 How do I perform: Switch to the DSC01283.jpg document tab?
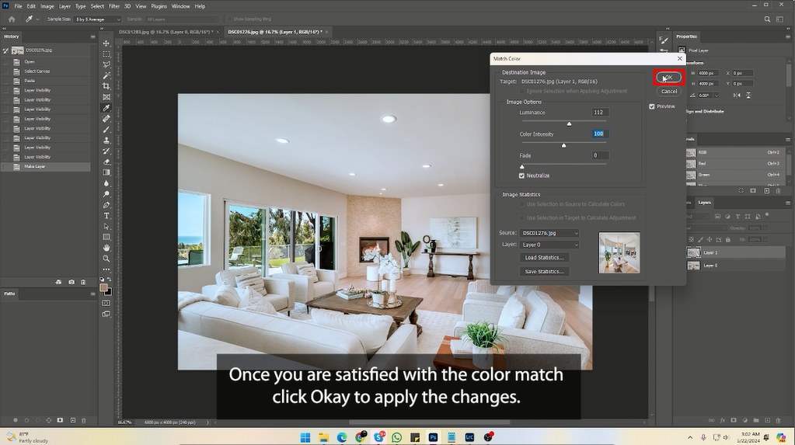coord(164,32)
